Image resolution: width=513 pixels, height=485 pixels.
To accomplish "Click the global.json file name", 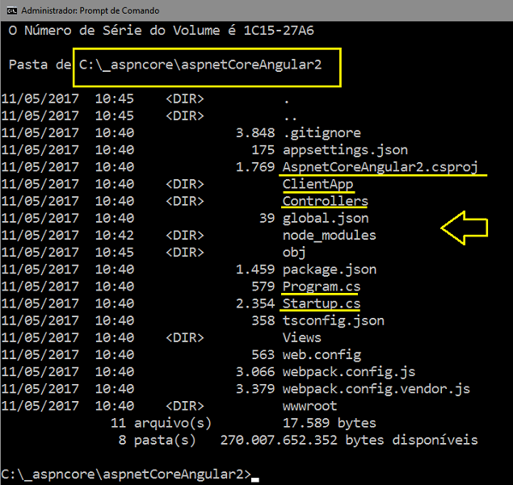I will pyautogui.click(x=326, y=219).
